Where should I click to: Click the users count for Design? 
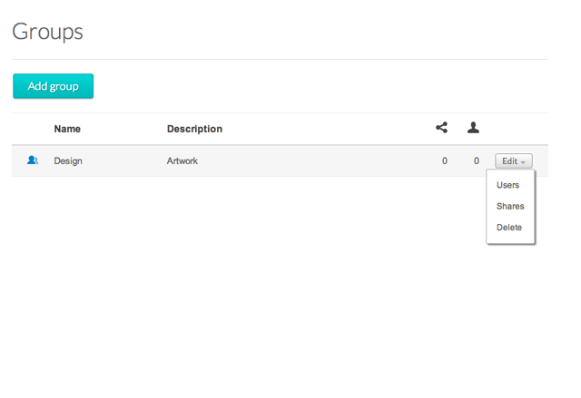point(476,161)
